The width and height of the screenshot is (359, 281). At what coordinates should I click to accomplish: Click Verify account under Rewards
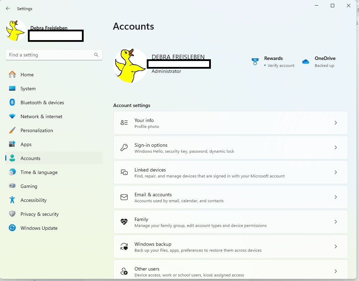click(x=281, y=66)
